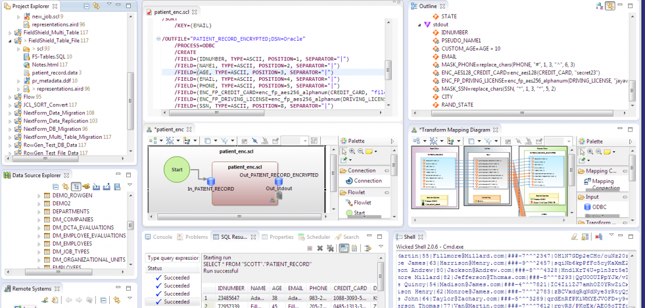This screenshot has height=308, width=645.
Task: Click Remove all results icon in SQL Results
Action: (x=329, y=248)
